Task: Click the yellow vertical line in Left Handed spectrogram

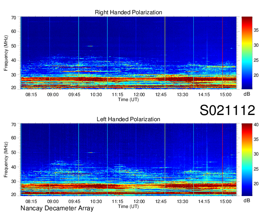Action: pyautogui.click(x=165, y=160)
